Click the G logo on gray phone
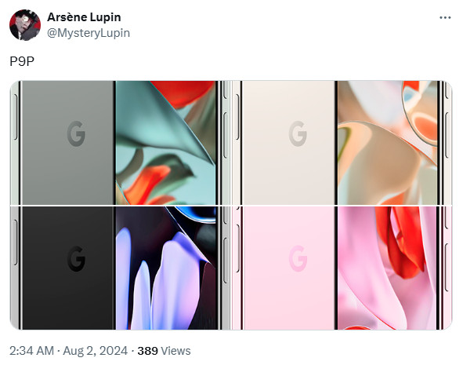The image size is (463, 365). pos(76,133)
